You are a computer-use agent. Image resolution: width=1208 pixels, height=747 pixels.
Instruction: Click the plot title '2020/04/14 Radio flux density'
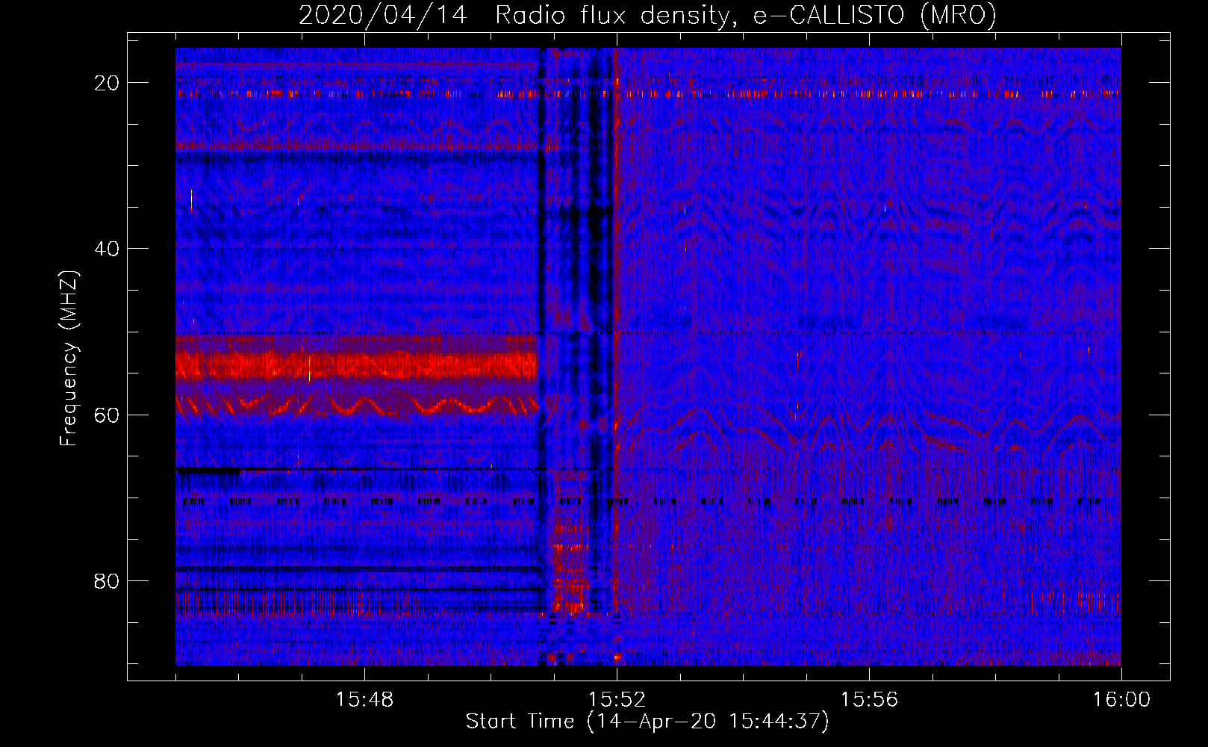point(647,15)
